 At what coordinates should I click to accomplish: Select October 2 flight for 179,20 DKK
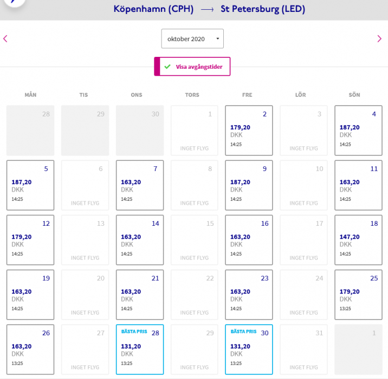coord(249,130)
